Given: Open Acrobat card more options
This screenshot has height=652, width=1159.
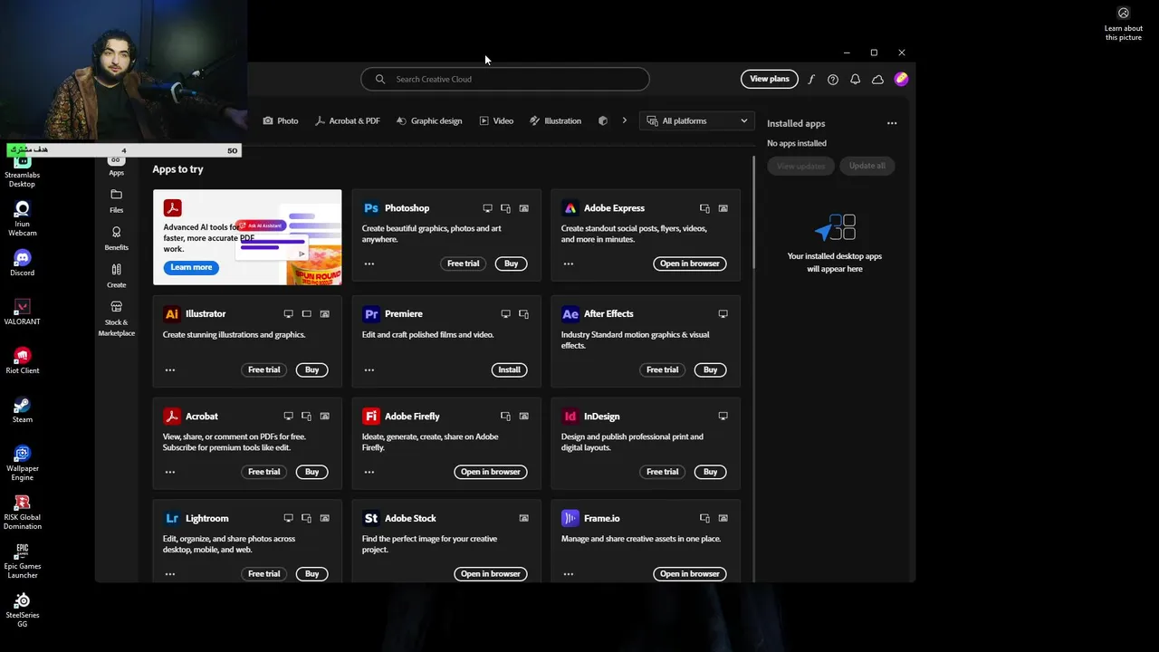Looking at the screenshot, I should [x=170, y=472].
